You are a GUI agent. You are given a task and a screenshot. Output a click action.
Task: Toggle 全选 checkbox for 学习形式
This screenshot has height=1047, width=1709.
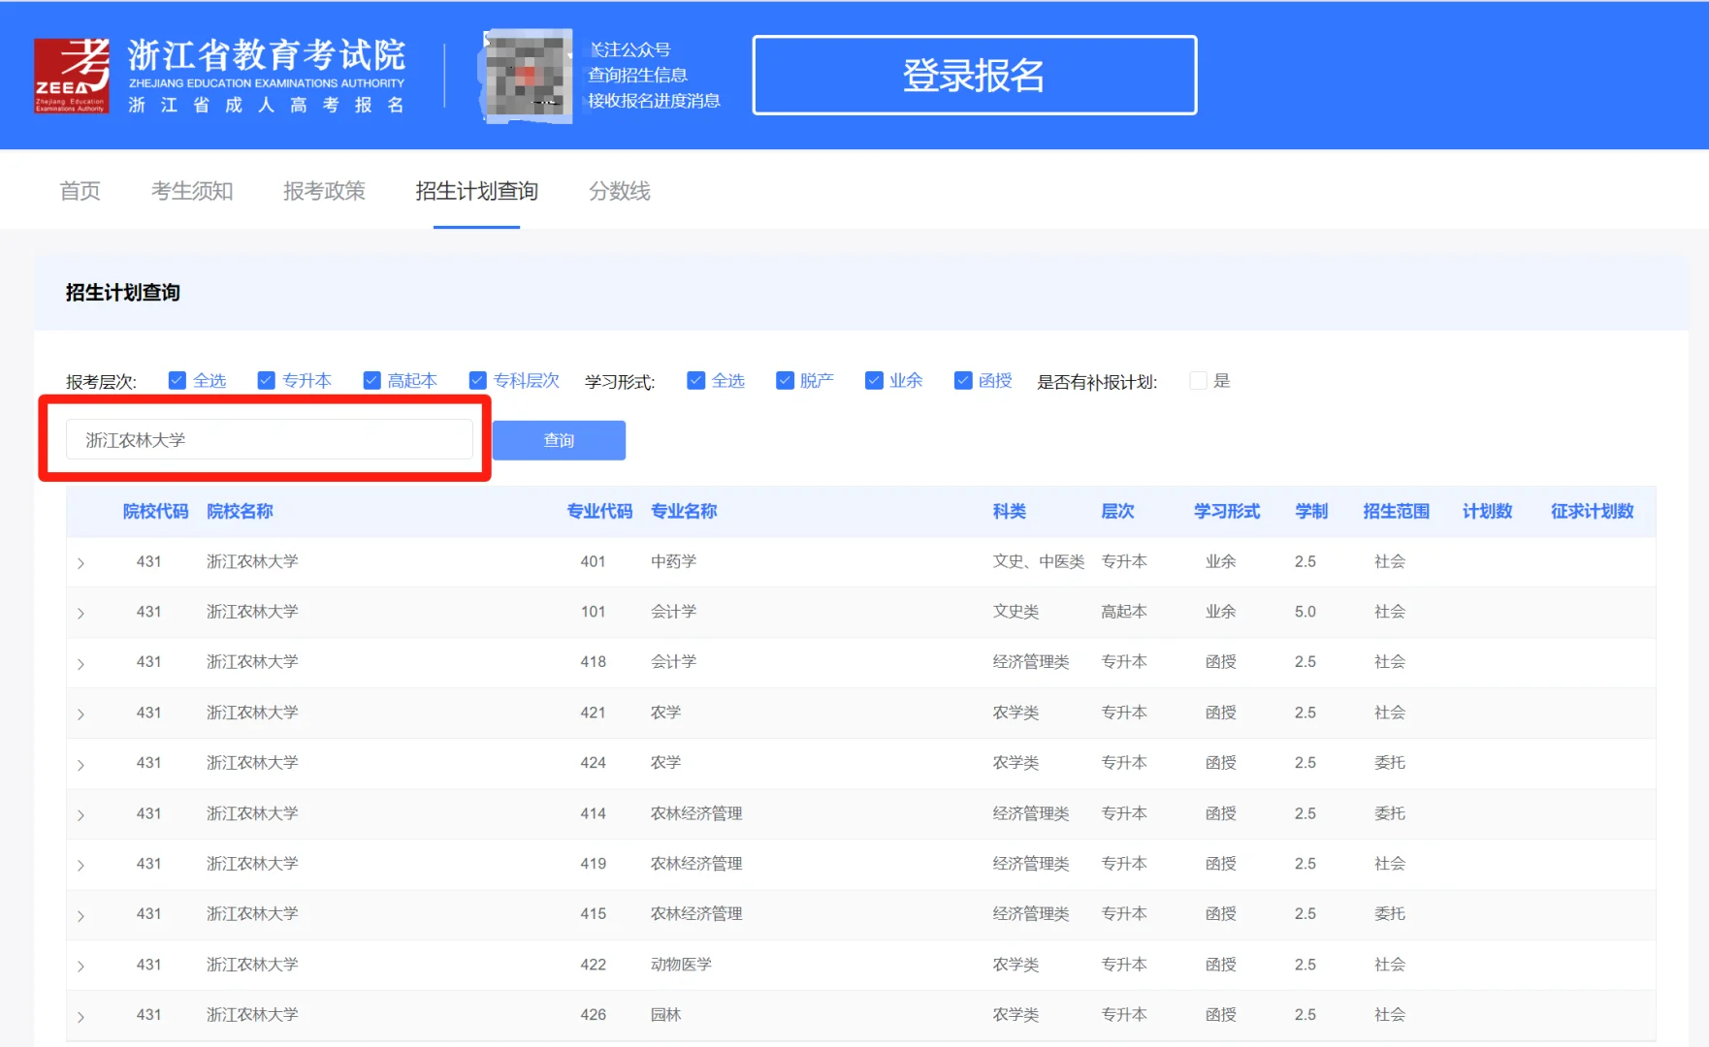click(x=695, y=380)
